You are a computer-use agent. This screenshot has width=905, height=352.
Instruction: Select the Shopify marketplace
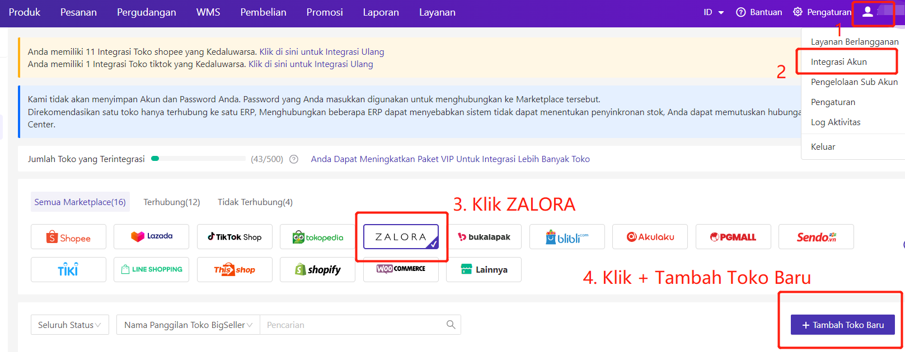[317, 269]
